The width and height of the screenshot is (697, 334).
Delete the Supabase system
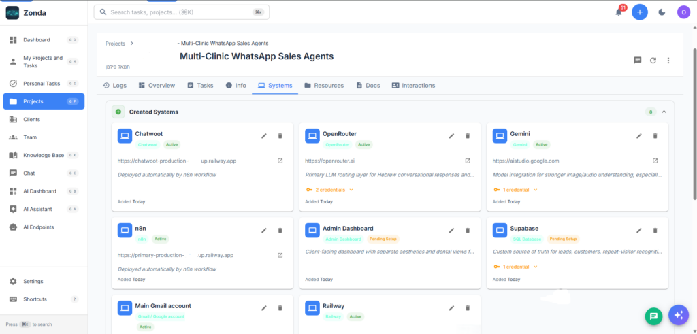(x=655, y=231)
